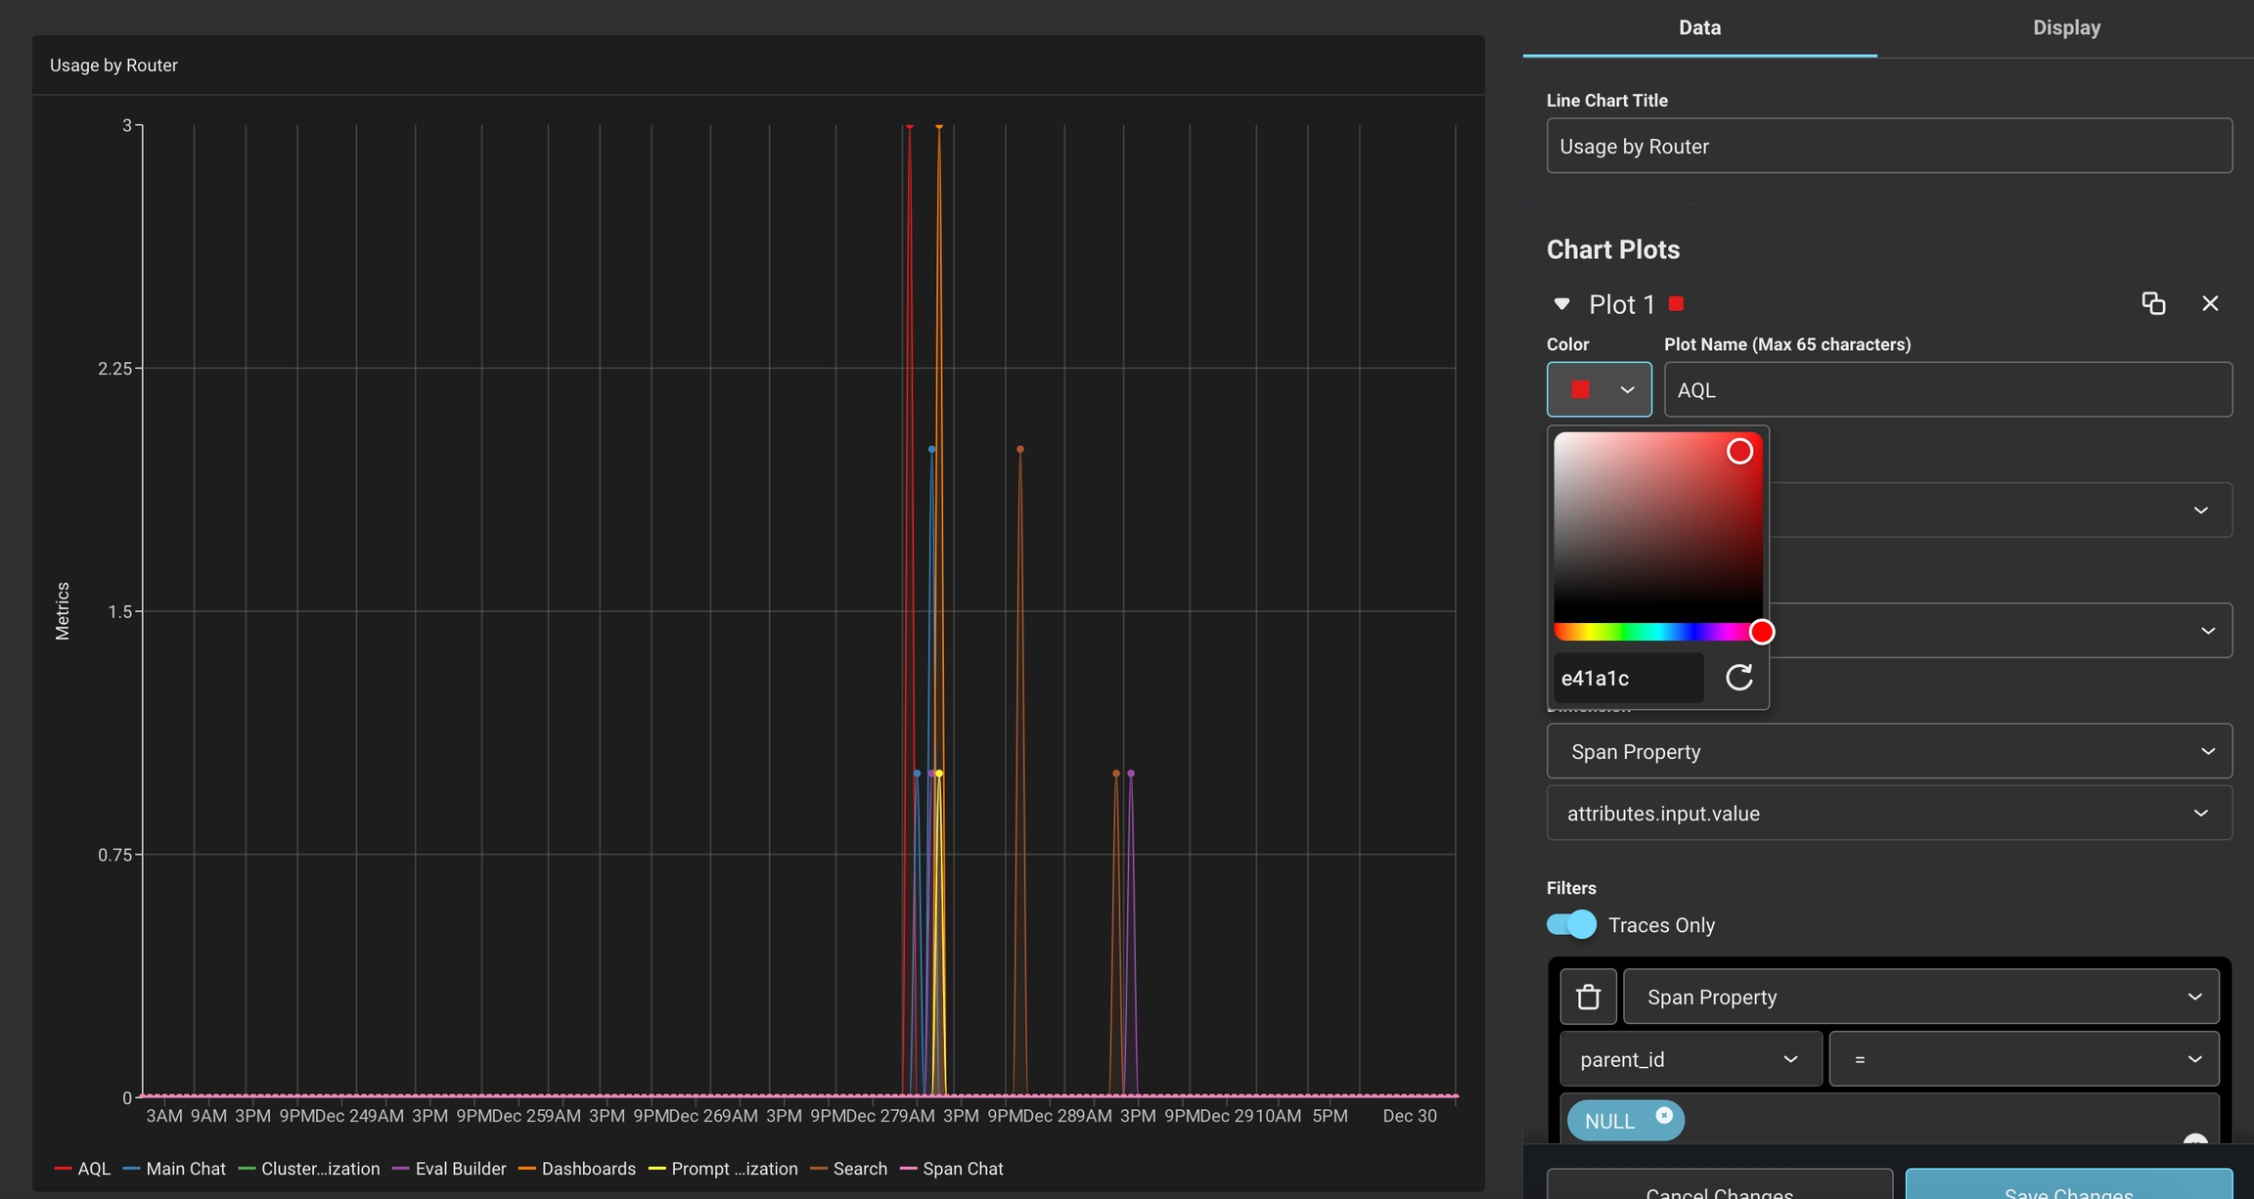The image size is (2254, 1199).
Task: Select the Data tab
Action: pyautogui.click(x=1699, y=27)
